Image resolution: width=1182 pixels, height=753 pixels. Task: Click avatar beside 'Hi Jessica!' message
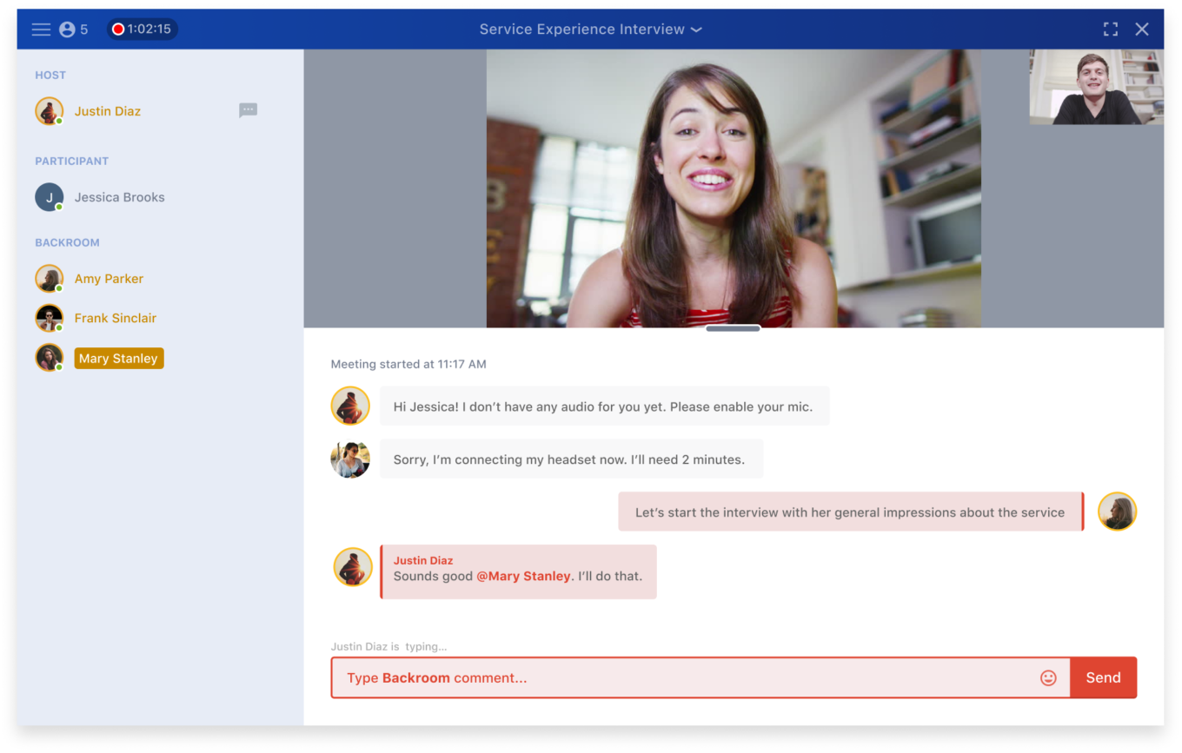tap(350, 406)
